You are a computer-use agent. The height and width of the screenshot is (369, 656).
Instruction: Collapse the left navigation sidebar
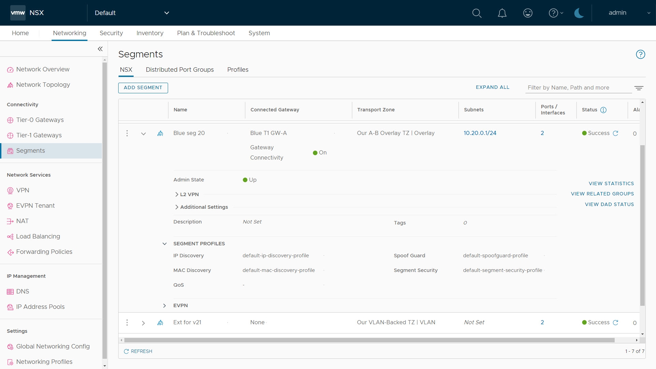100,49
